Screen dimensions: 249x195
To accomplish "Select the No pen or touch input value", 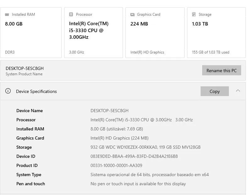I will [x=138, y=184].
